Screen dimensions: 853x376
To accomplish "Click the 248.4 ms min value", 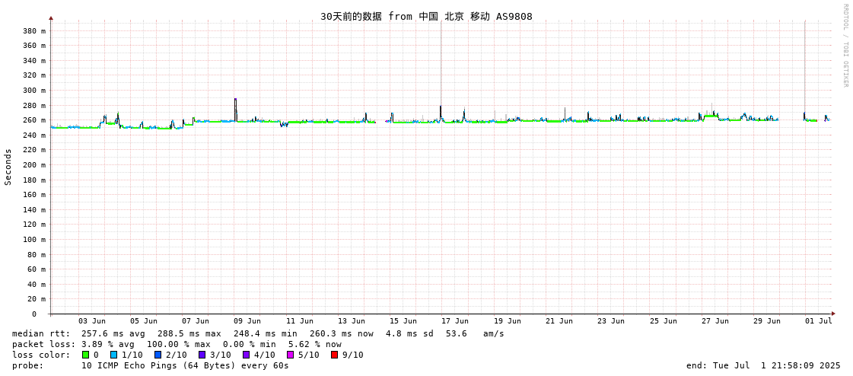I will (x=266, y=333).
